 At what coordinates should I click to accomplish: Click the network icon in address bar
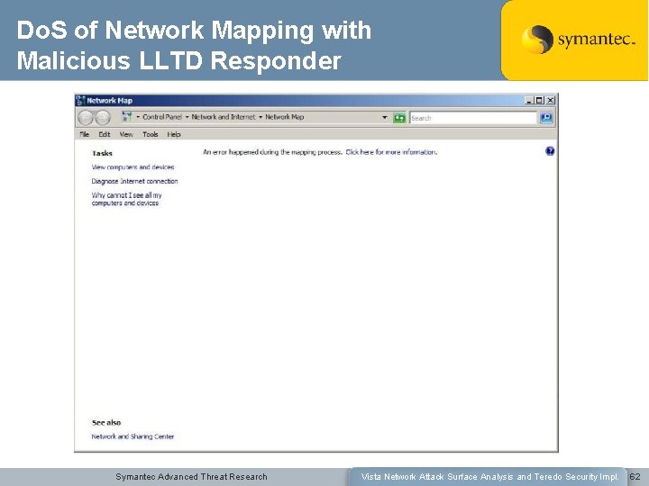(x=127, y=117)
